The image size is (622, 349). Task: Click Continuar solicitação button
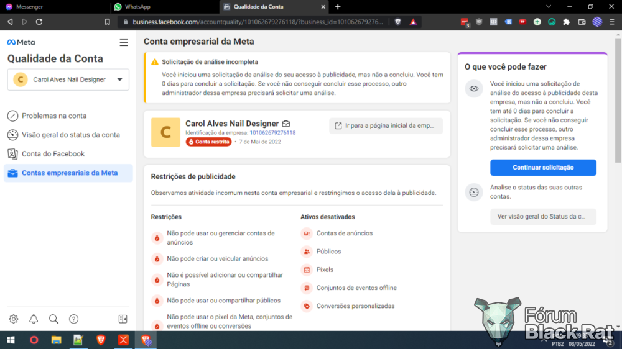tap(543, 168)
